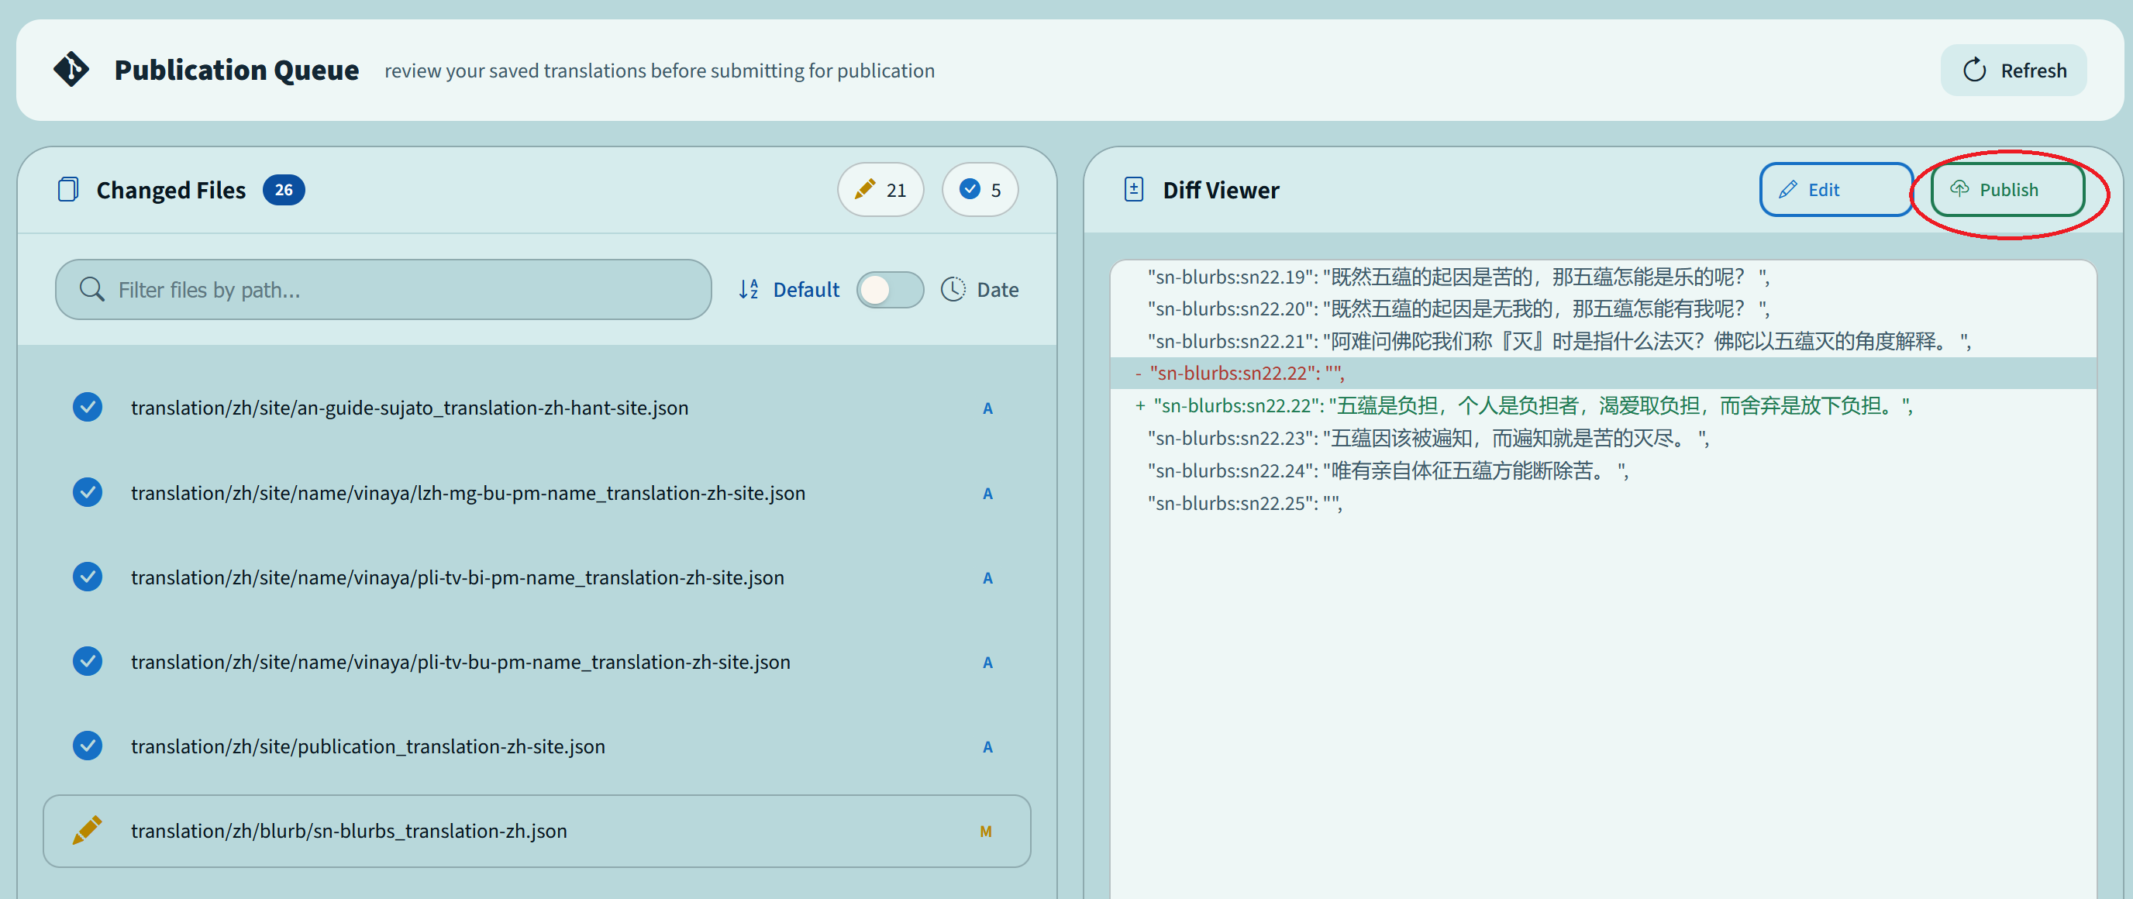The width and height of the screenshot is (2133, 899).
Task: Select the Default alphabetical sort label
Action: tap(805, 290)
